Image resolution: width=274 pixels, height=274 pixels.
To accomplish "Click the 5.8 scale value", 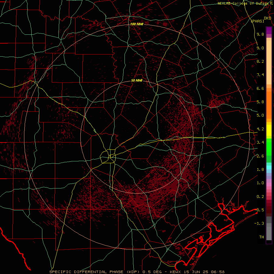I will [260, 102].
